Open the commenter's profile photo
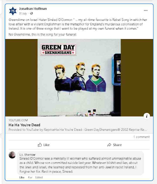 pyautogui.click(x=12, y=155)
